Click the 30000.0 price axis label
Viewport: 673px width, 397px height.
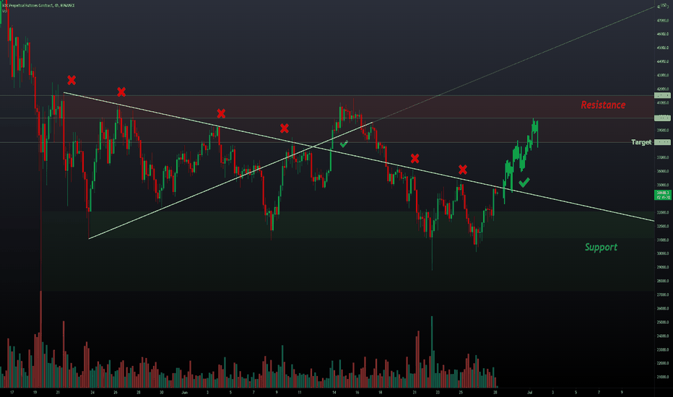pos(663,253)
